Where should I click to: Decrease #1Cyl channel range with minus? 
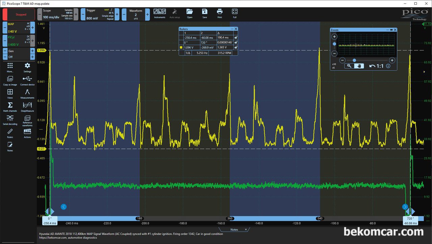click(5, 40)
